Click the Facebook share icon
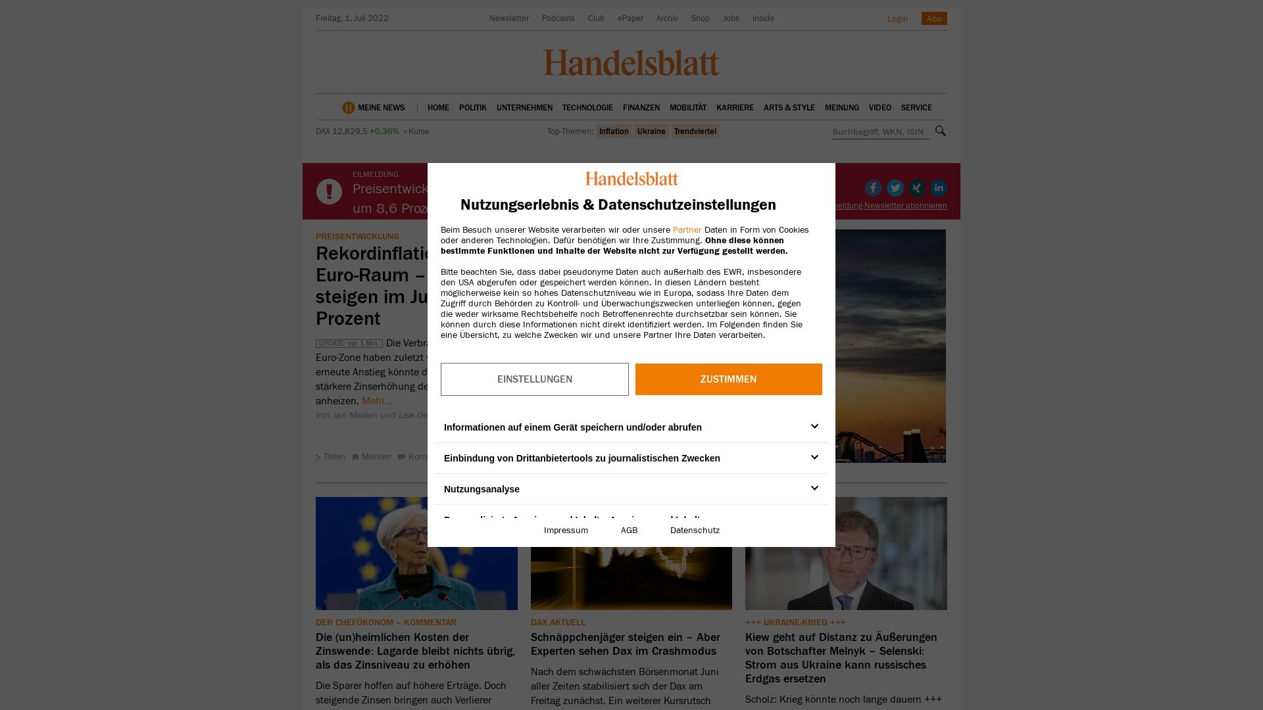This screenshot has height=710, width=1263. 873,187
